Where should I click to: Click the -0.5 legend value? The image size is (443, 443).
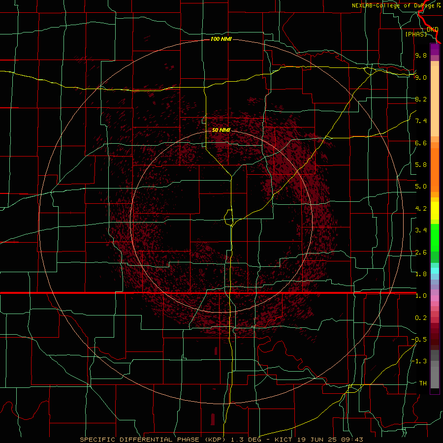coord(419,340)
